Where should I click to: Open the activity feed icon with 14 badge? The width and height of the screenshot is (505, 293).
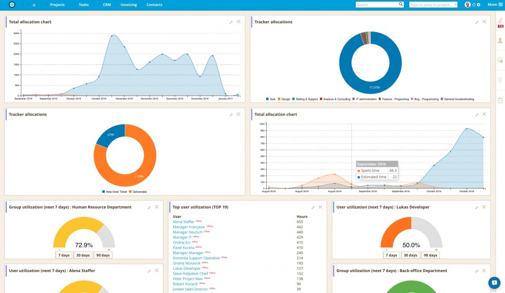pyautogui.click(x=500, y=23)
